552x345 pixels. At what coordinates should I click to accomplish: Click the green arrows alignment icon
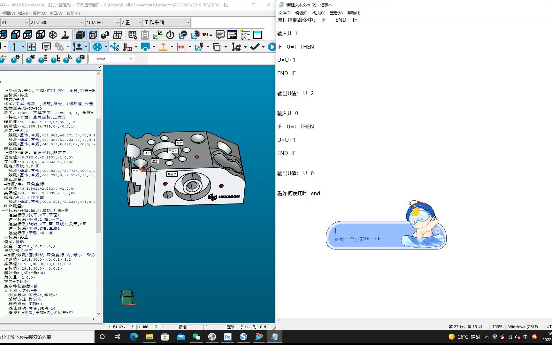[157, 34]
